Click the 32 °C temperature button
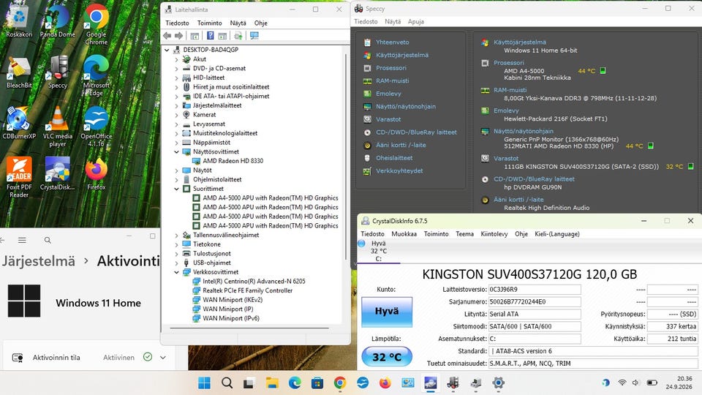 [387, 357]
